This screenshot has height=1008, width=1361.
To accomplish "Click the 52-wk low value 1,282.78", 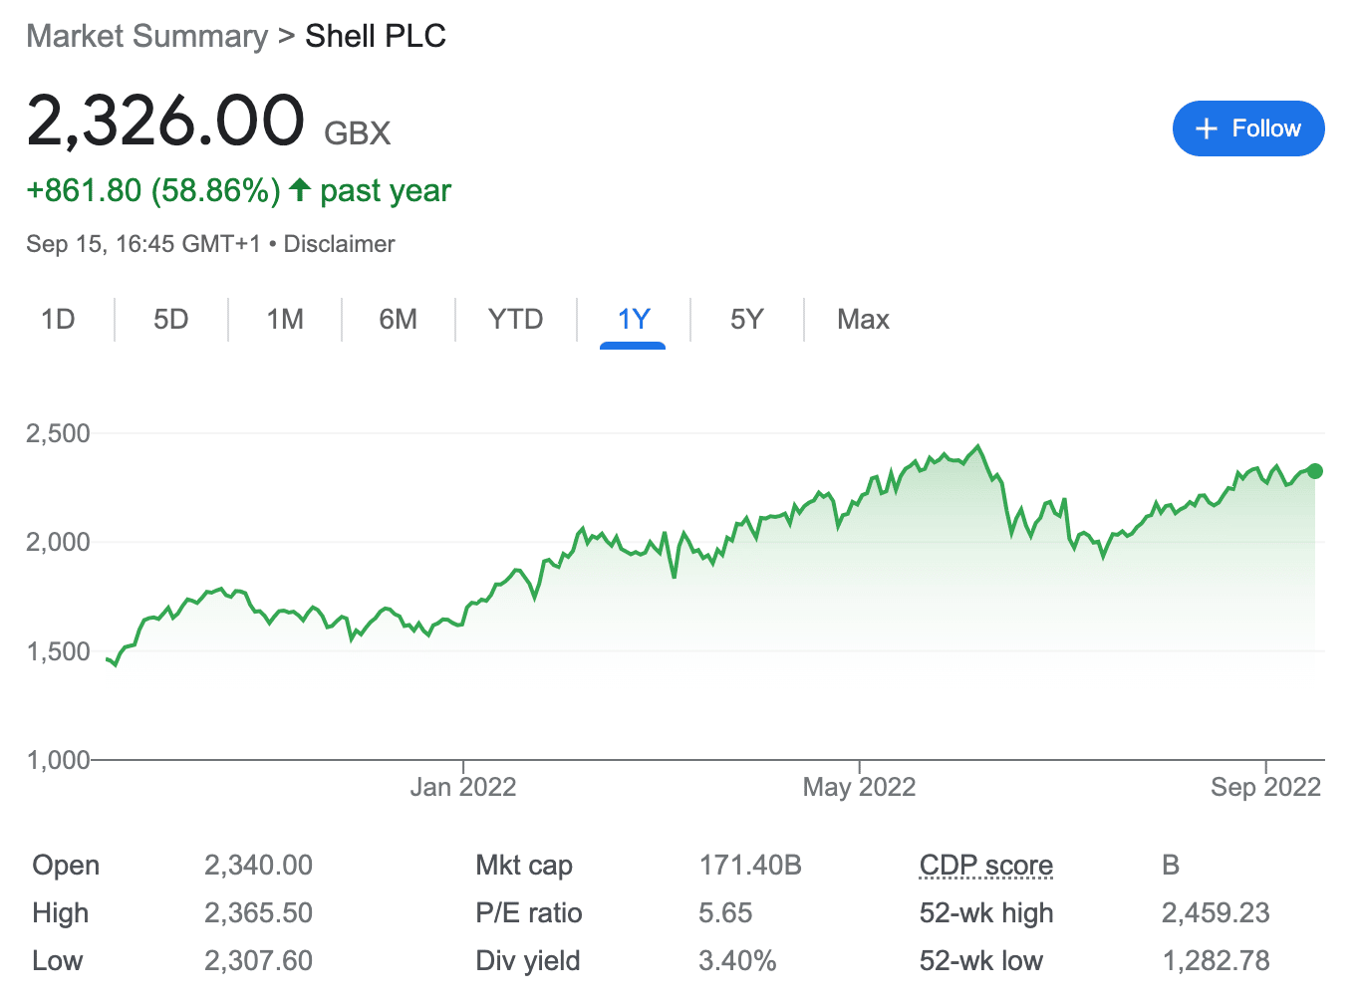I will tap(1216, 961).
